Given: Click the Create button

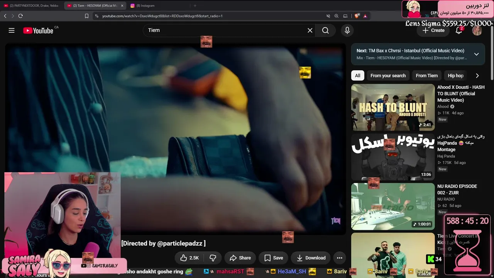Looking at the screenshot, I should point(433,31).
